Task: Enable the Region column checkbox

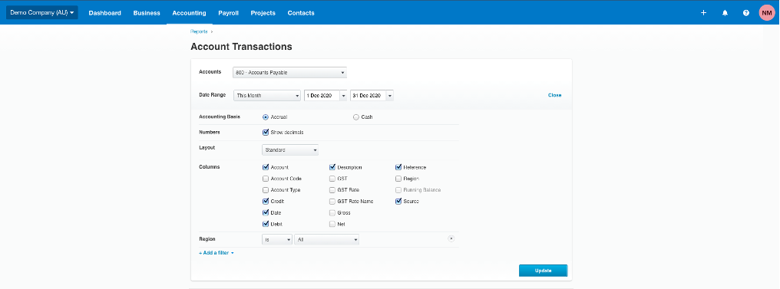Action: point(398,179)
